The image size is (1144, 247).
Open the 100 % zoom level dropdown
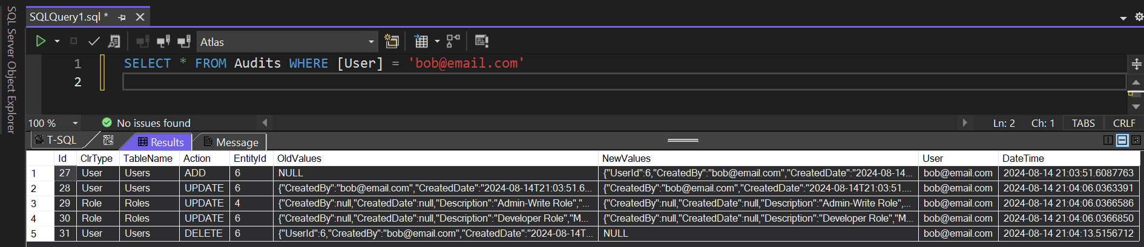click(53, 123)
